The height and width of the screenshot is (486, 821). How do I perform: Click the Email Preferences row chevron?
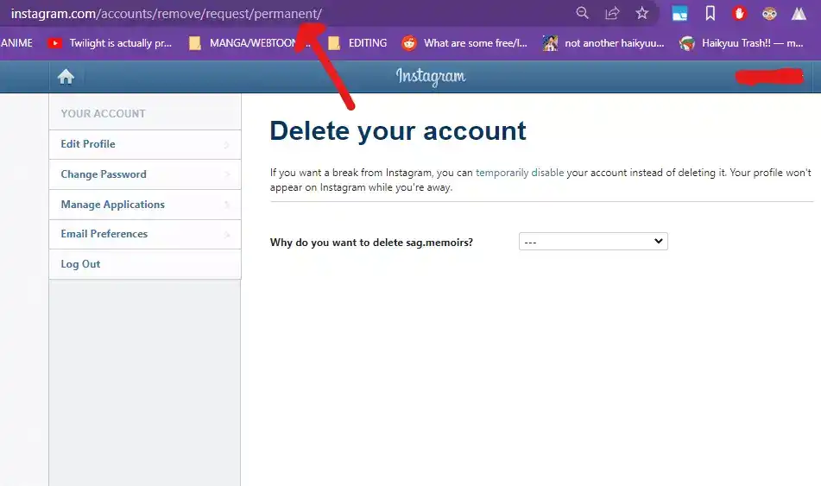227,235
